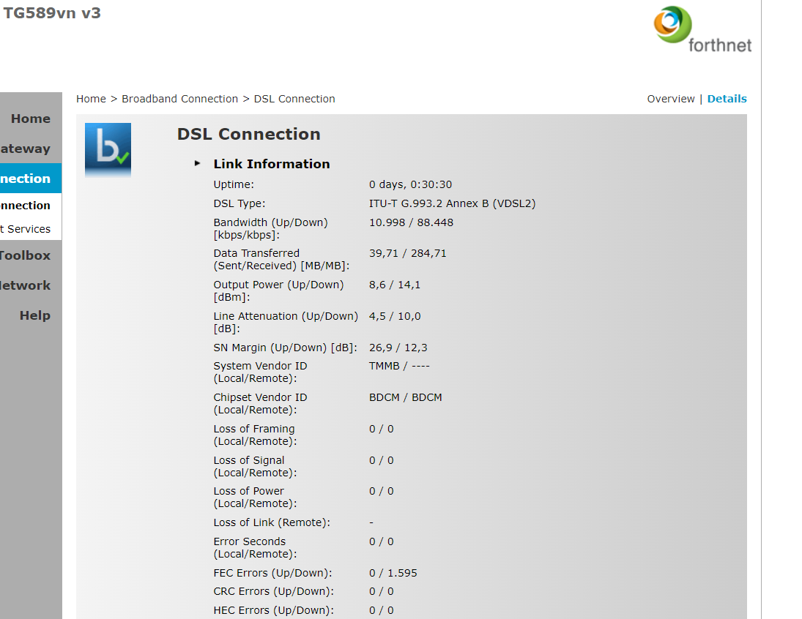Switch to the Details view

click(x=727, y=99)
